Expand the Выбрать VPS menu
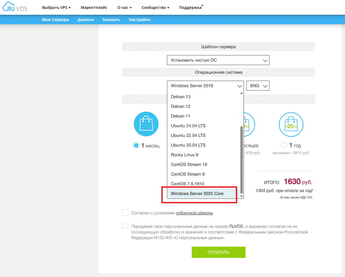This screenshot has width=345, height=277. click(56, 7)
